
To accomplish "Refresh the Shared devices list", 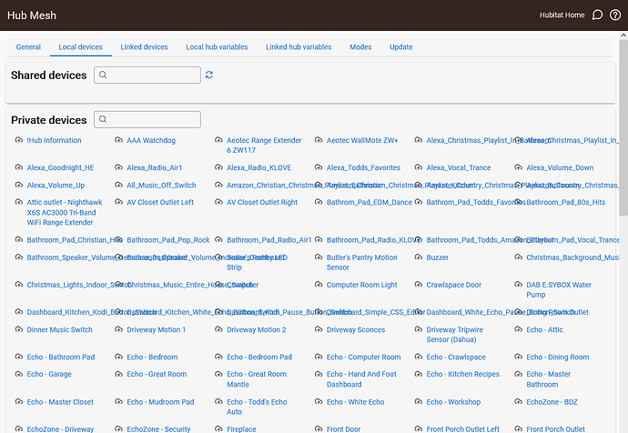I will 209,75.
